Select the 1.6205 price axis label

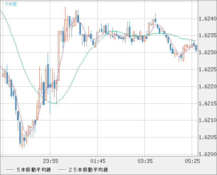(208, 137)
